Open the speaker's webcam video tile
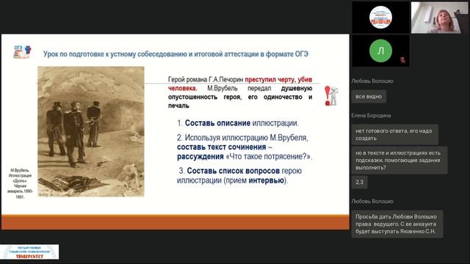Viewport: 470px width, 264px height. pyautogui.click(x=439, y=17)
